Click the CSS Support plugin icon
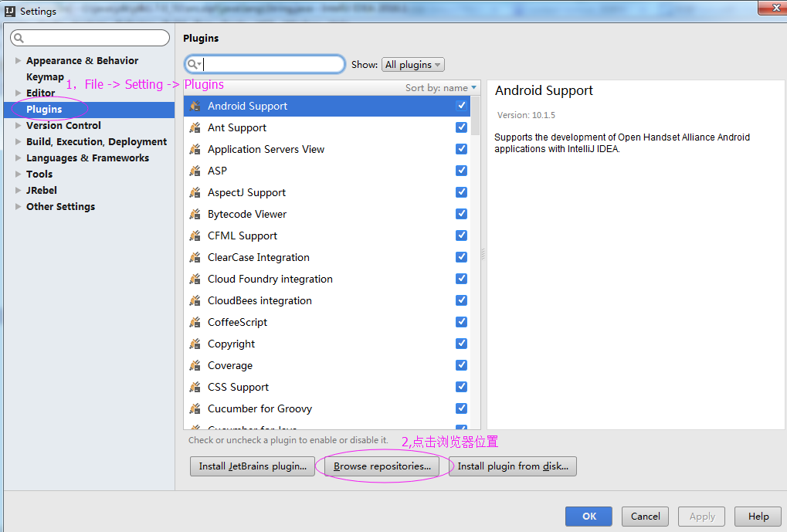Image resolution: width=787 pixels, height=532 pixels. pyautogui.click(x=195, y=386)
